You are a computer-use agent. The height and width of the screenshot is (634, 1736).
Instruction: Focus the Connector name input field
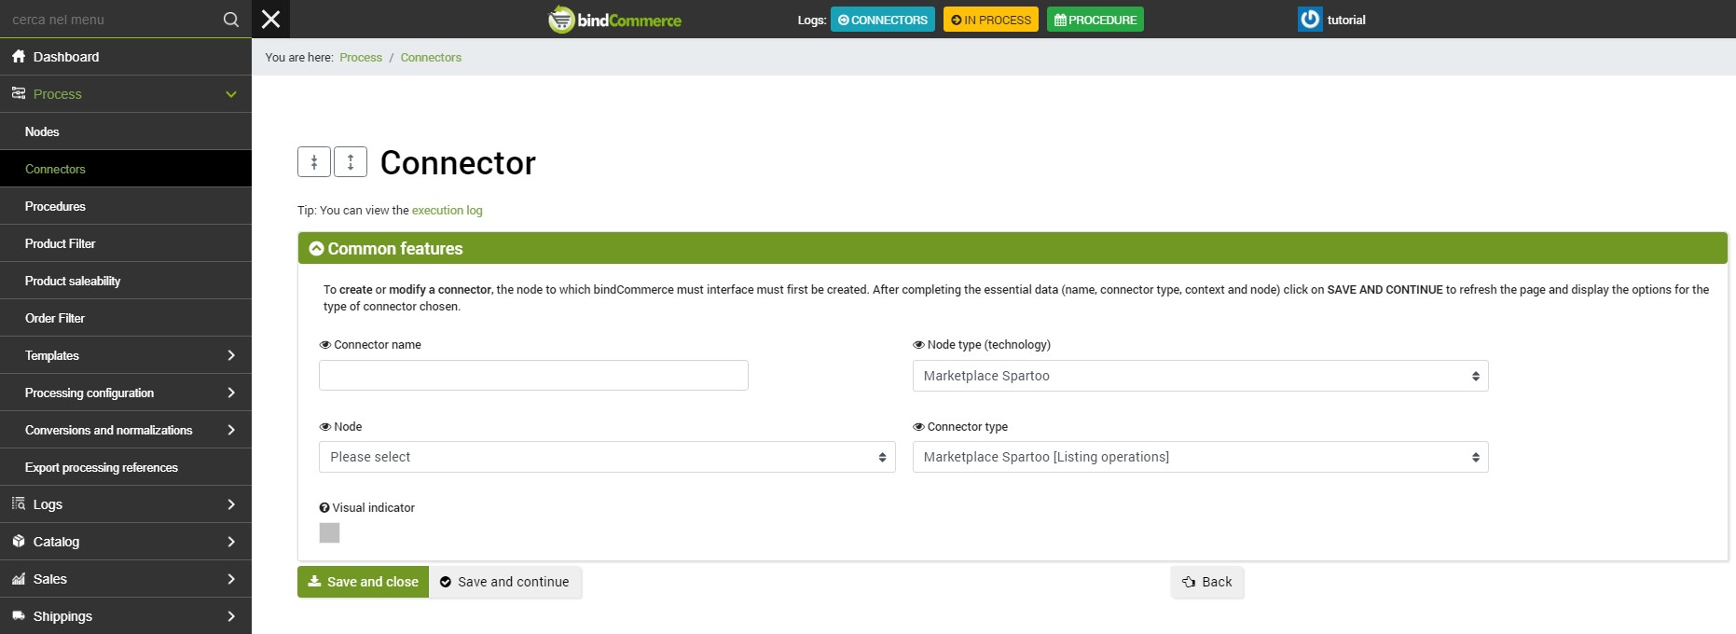[x=533, y=375]
